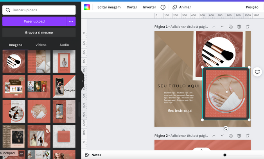Expand the bottom page thumbnails chevron
The image size is (264, 159).
201,150
